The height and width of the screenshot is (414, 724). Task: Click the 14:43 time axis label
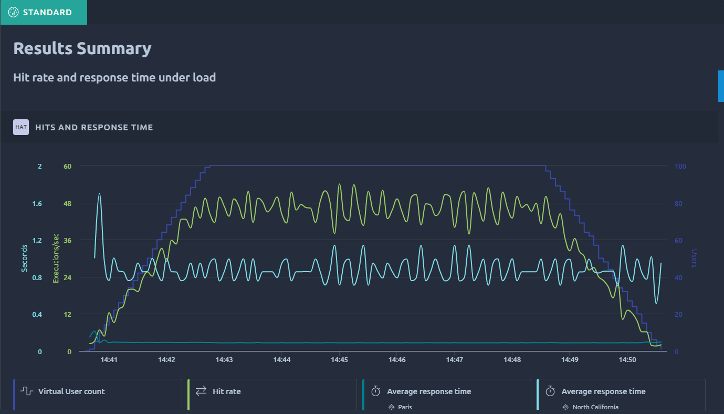[x=224, y=360]
